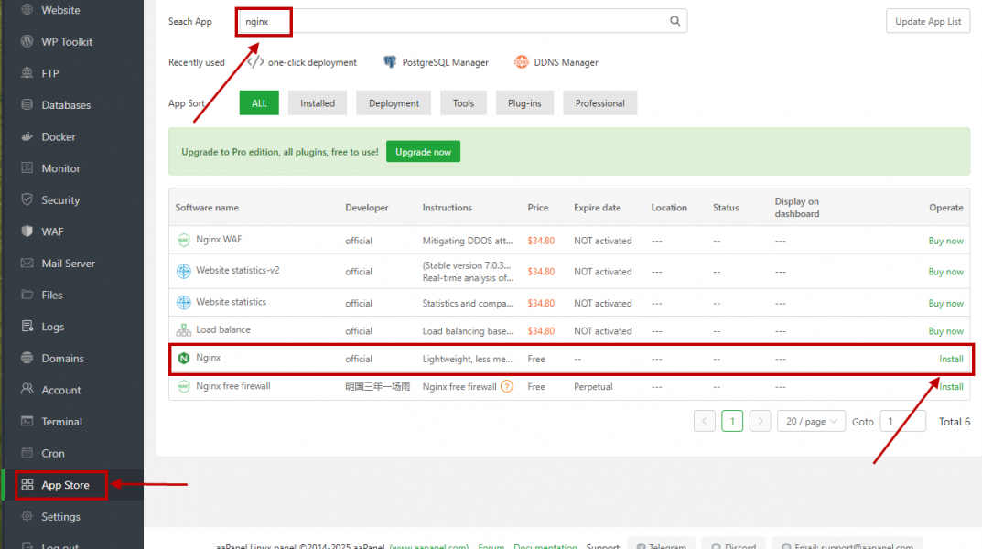Viewport: 982px width, 549px height.
Task: Click the Nginx WAF row icon
Action: coord(184,240)
